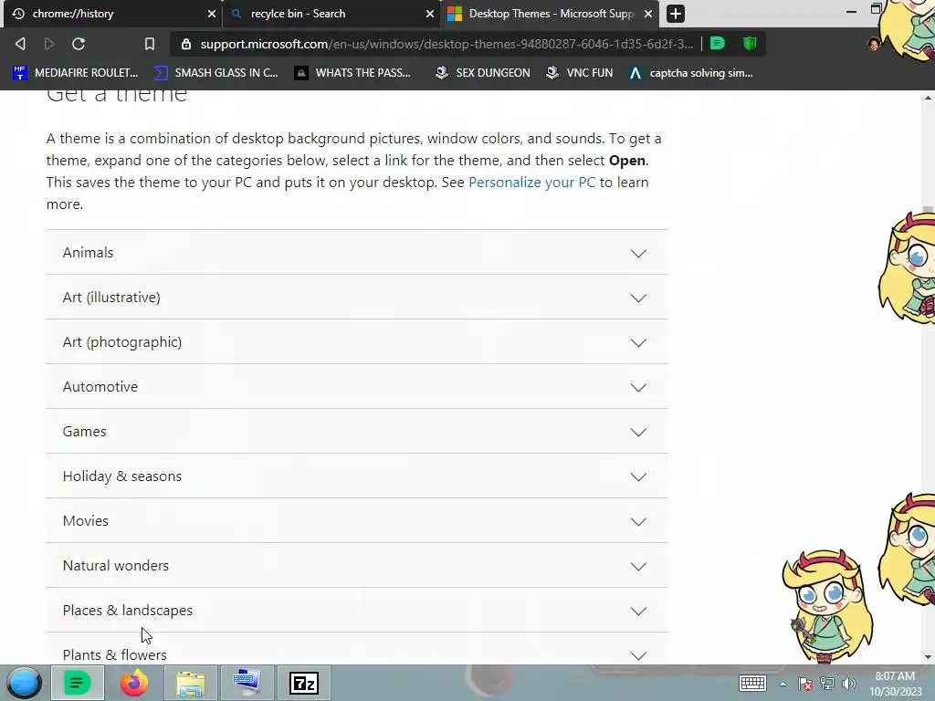Screen dimensions: 935x701
Task: Expand the Art (illustrative) category
Action: pos(357,298)
